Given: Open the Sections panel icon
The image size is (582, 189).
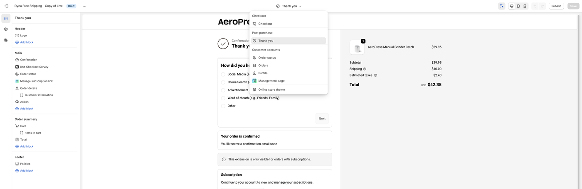Looking at the screenshot, I should (x=6, y=18).
